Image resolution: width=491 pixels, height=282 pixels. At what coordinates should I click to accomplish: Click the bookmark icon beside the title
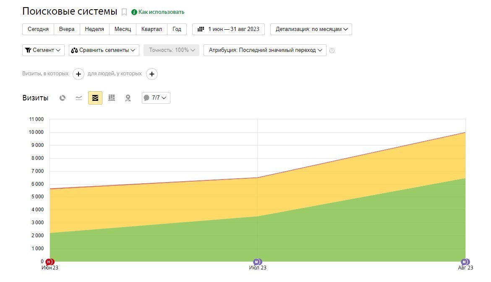coord(124,12)
